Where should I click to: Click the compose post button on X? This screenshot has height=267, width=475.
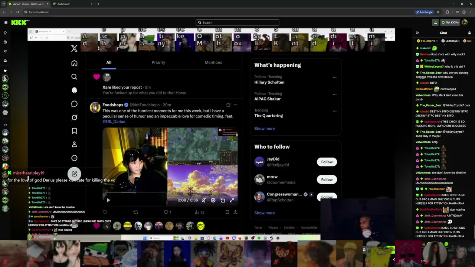click(74, 174)
